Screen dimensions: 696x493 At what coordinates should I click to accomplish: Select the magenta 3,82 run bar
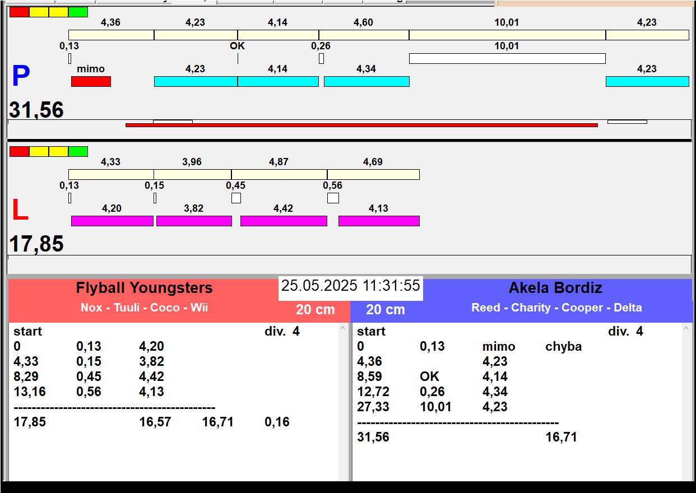(x=194, y=221)
